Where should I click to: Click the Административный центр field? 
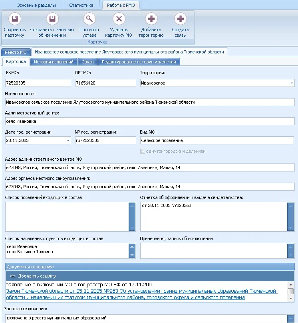pos(150,121)
